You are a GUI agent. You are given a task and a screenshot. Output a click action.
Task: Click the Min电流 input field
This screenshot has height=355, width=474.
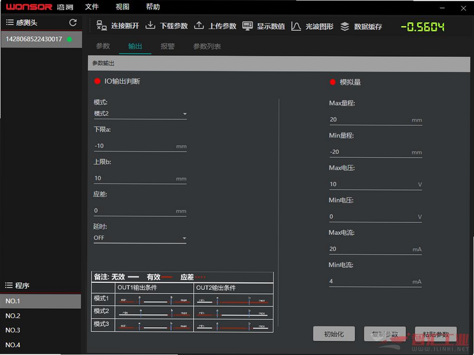376,281
